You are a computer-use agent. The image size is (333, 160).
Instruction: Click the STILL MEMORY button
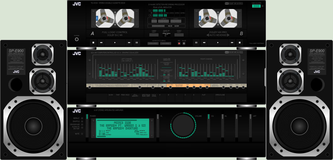pyautogui.click(x=135, y=98)
